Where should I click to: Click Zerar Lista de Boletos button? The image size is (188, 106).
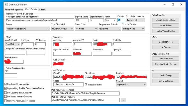(166, 20)
